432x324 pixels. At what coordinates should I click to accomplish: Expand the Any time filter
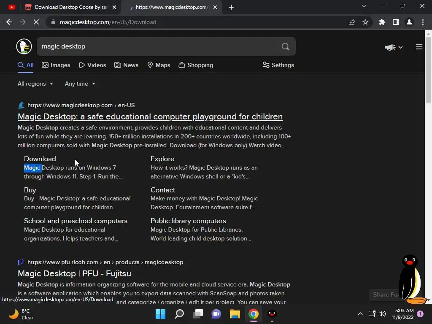(80, 84)
